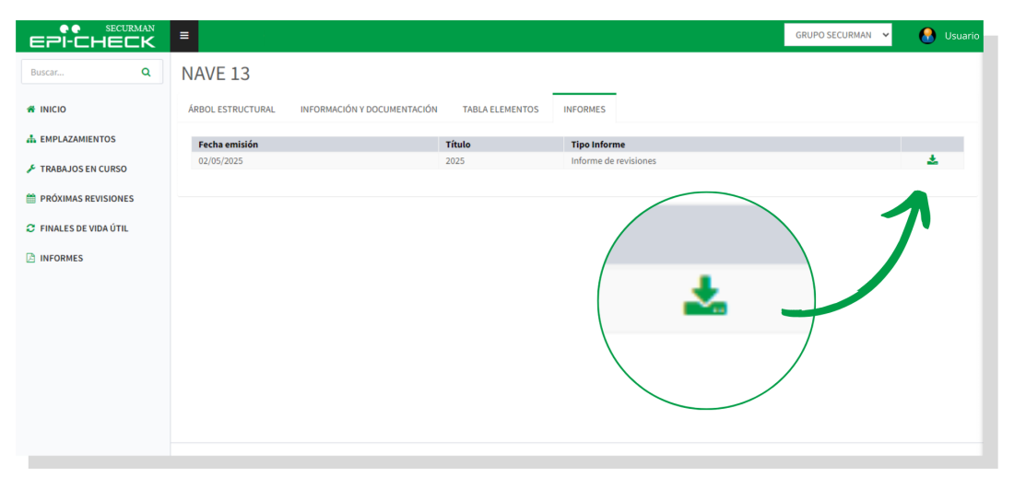The height and width of the screenshot is (489, 1014).
Task: Click the EPI-CHECK Securman logo
Action: tap(92, 36)
